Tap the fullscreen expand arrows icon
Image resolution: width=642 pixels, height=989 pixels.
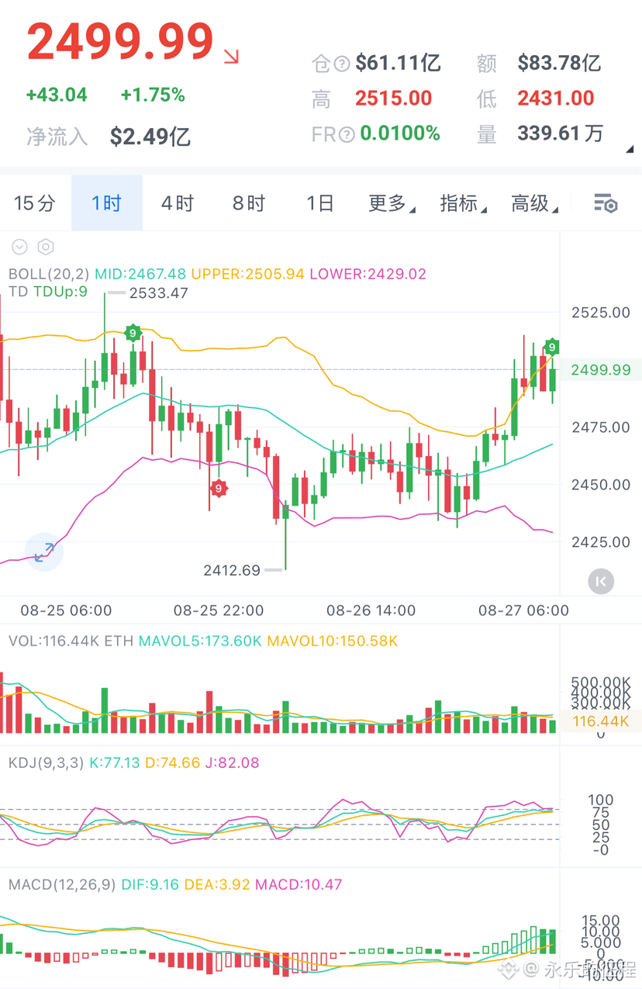(43, 552)
